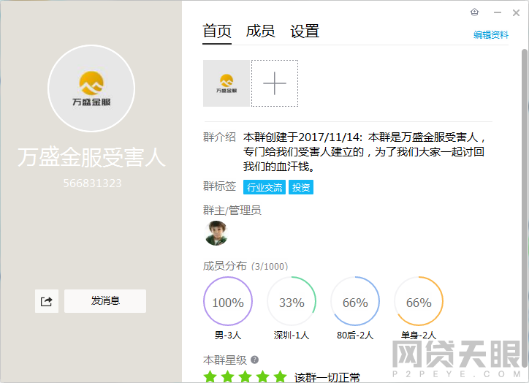Image resolution: width=529 pixels, height=383 pixels.
Task: Click the group number 566831323
Action: pos(92,183)
